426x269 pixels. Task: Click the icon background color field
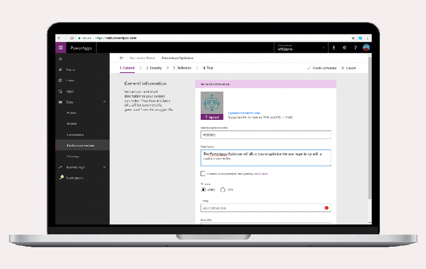pyautogui.click(x=266, y=135)
